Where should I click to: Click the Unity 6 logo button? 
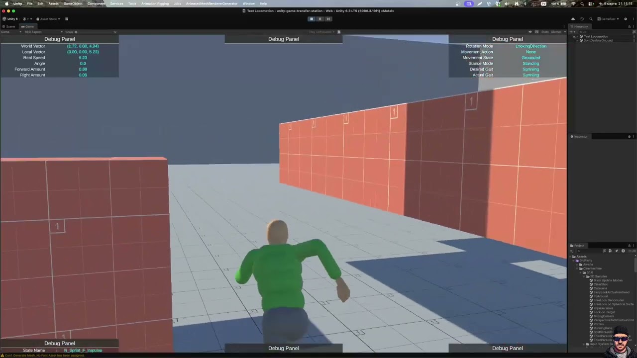(10, 19)
